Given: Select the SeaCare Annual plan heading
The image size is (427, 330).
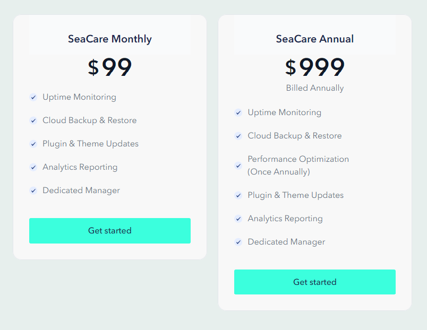Looking at the screenshot, I should pyautogui.click(x=315, y=39).
